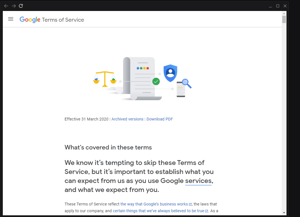300x217 pixels.
Task: Reload the page with the refresh icon
Action: (x=21, y=6)
